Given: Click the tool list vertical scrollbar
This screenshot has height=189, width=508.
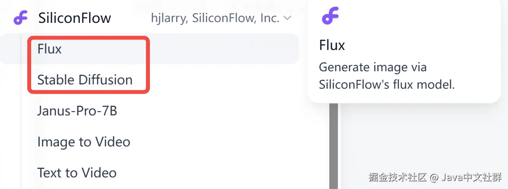Looking at the screenshot, I should click(x=333, y=147).
